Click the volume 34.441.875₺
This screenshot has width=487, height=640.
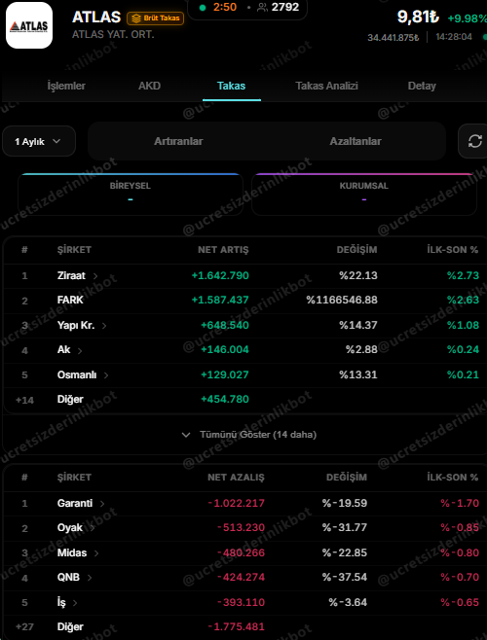[x=393, y=38]
